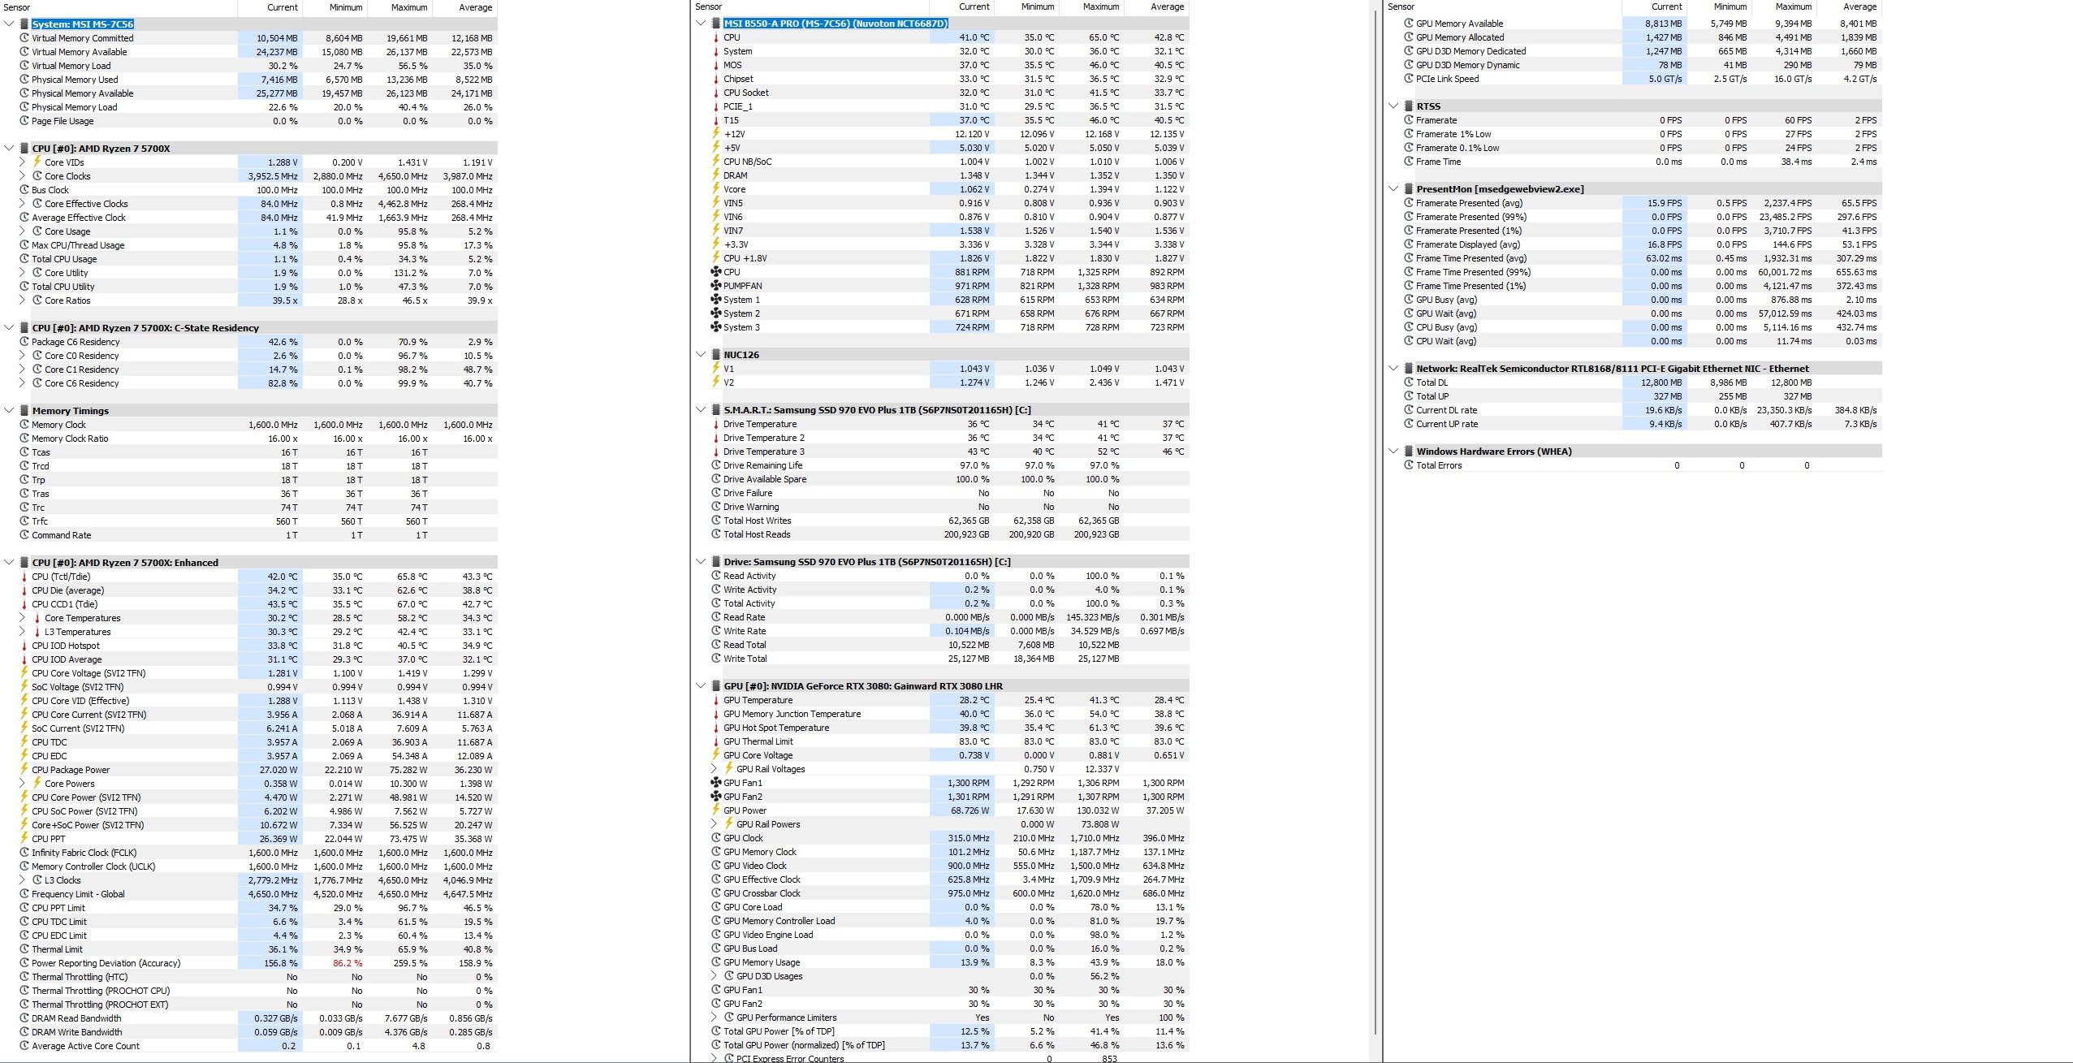The width and height of the screenshot is (2073, 1063).
Task: Collapse the Memory Timings section
Action: [x=9, y=411]
